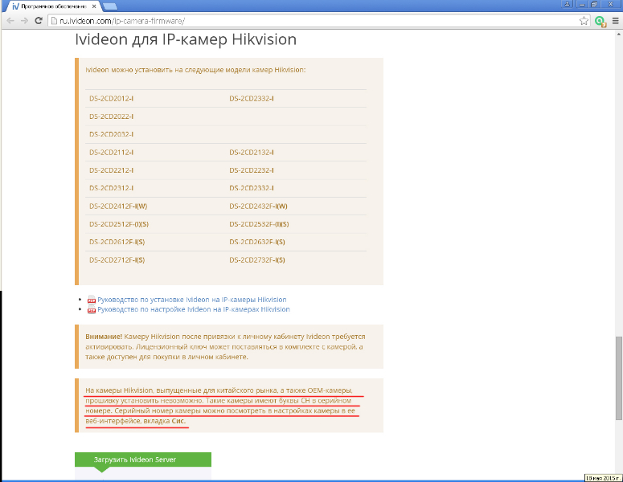Screen dimensions: 623x482
Task: Select model DS-2CD2212-I in the table
Action: pos(111,170)
